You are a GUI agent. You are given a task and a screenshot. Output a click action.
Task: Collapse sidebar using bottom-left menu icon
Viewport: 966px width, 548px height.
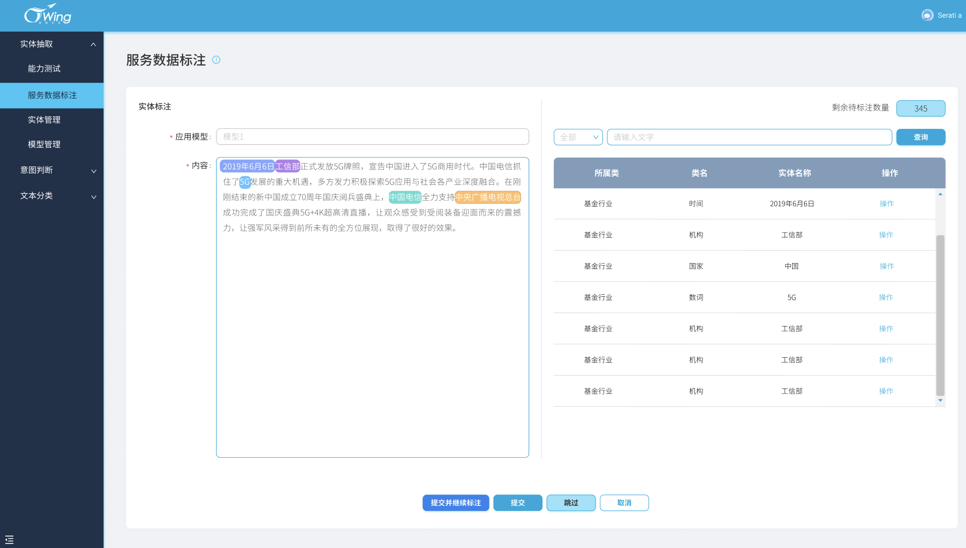[x=9, y=540]
